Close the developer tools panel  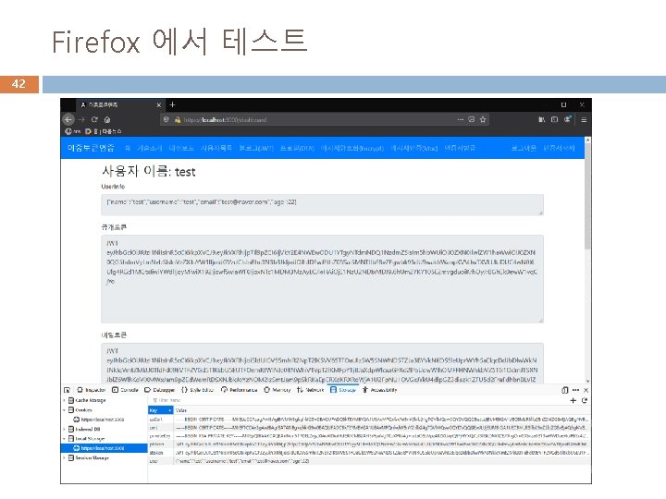(586, 390)
